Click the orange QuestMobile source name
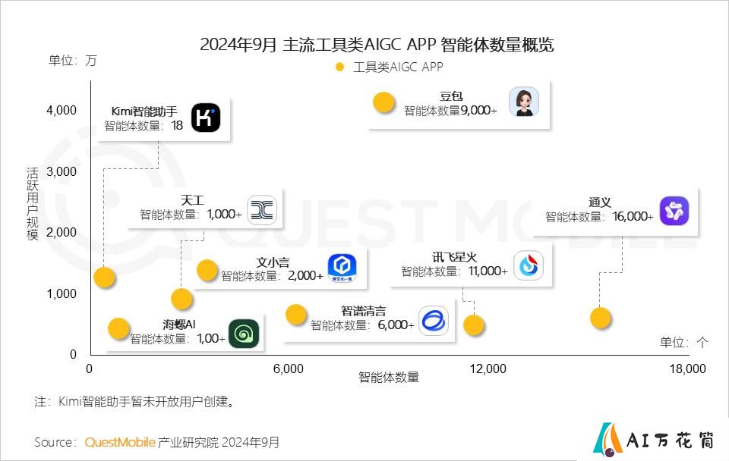 point(120,443)
